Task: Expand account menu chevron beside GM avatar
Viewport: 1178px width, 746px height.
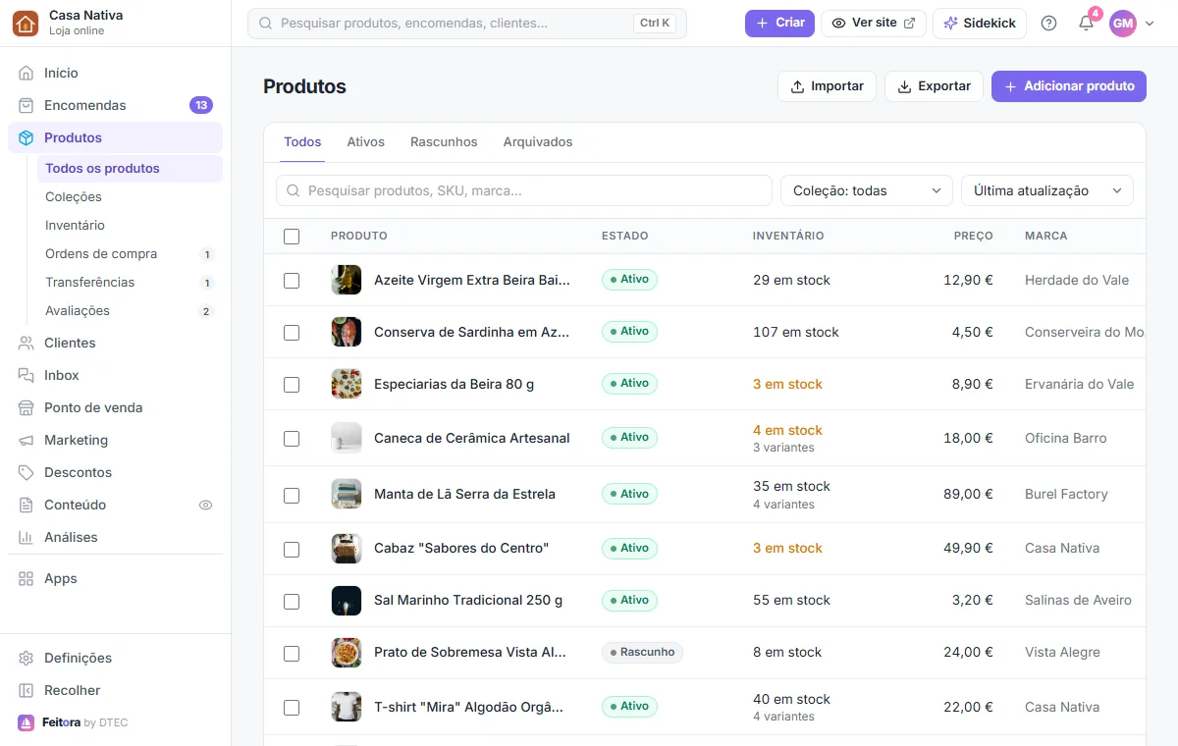Action: click(x=1150, y=24)
